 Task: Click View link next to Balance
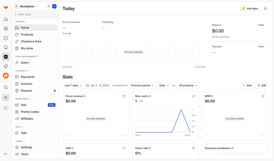261,25
